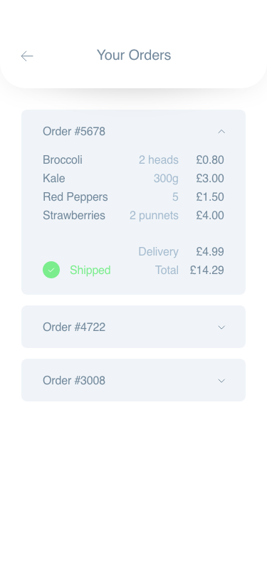This screenshot has height=578, width=267.
Task: Select the Kale line item
Action: coord(134,179)
